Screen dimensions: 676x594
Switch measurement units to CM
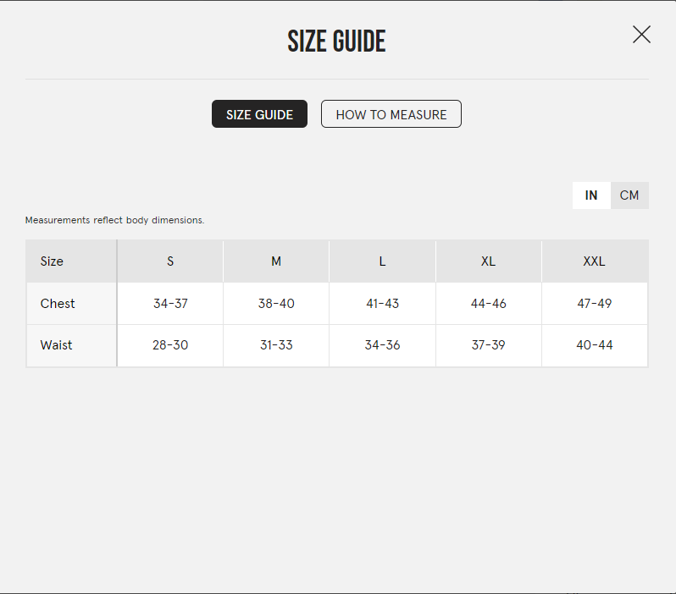pyautogui.click(x=629, y=195)
